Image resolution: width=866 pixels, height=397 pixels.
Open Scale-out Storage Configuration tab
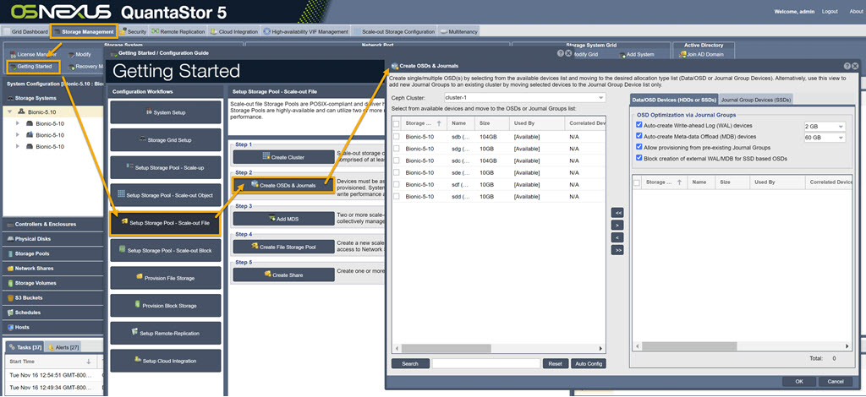tap(394, 31)
